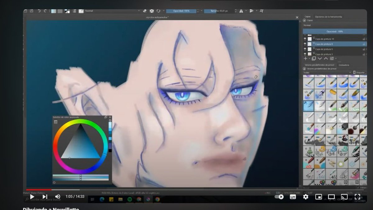Open the Todas brush tag dropdown

point(328,73)
